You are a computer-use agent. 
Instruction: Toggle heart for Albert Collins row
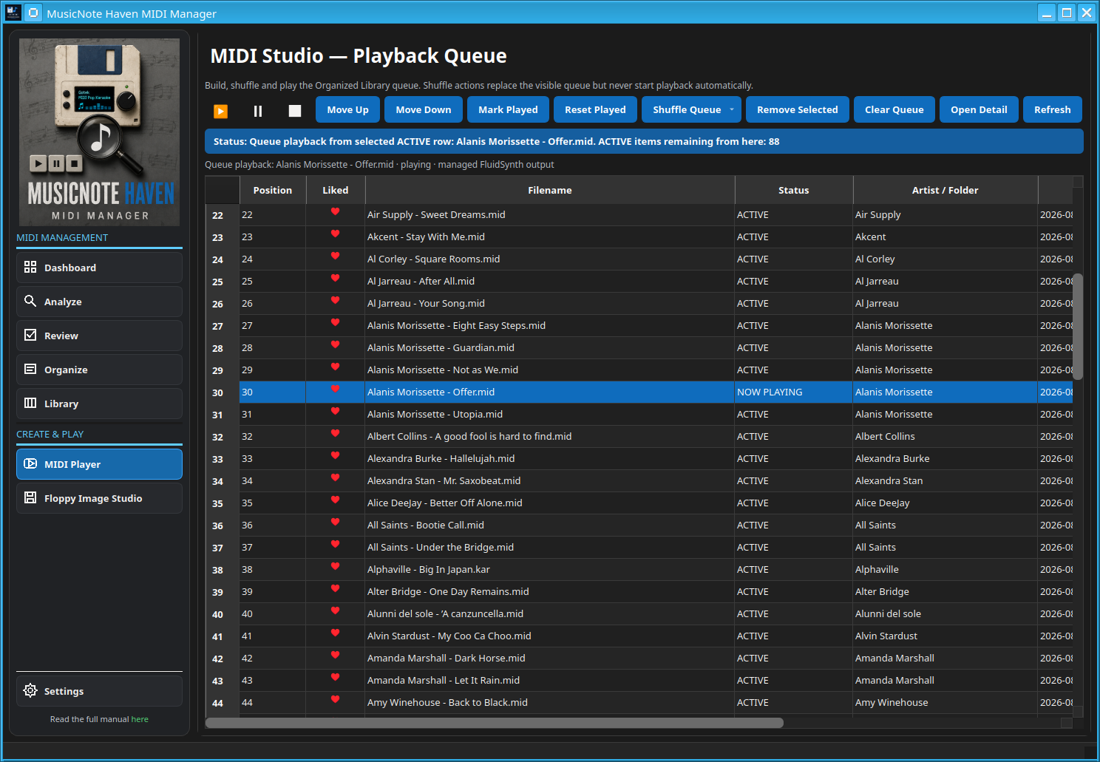pos(335,434)
